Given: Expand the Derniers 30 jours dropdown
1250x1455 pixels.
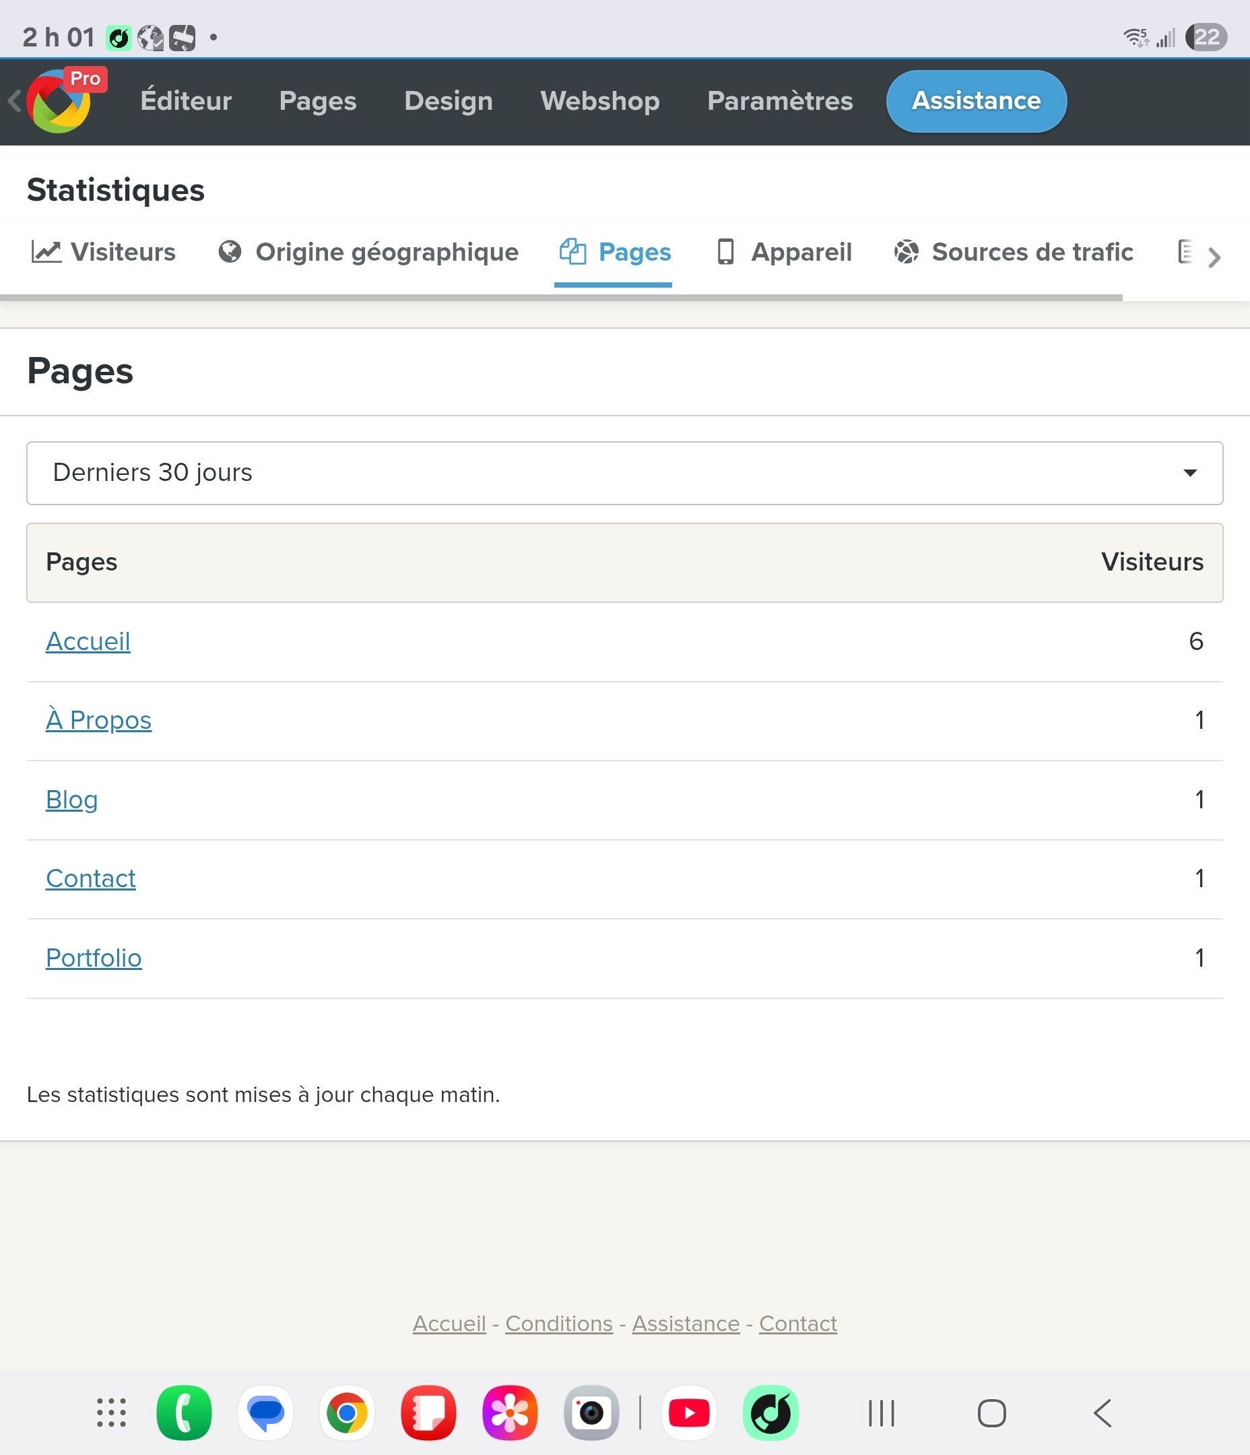Looking at the screenshot, I should (624, 473).
